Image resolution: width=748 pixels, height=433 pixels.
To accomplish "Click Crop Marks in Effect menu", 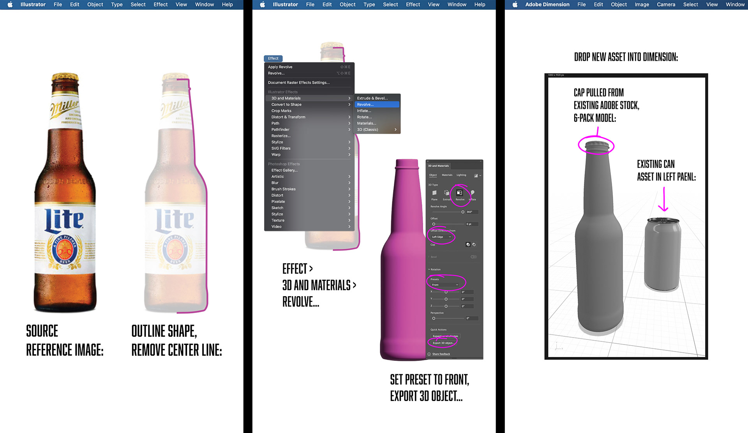I will 310,111.
